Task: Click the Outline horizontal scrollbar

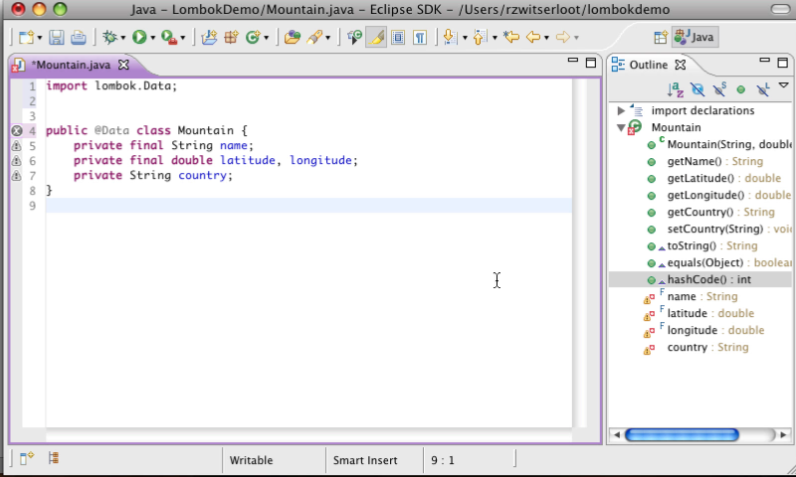Action: click(682, 434)
